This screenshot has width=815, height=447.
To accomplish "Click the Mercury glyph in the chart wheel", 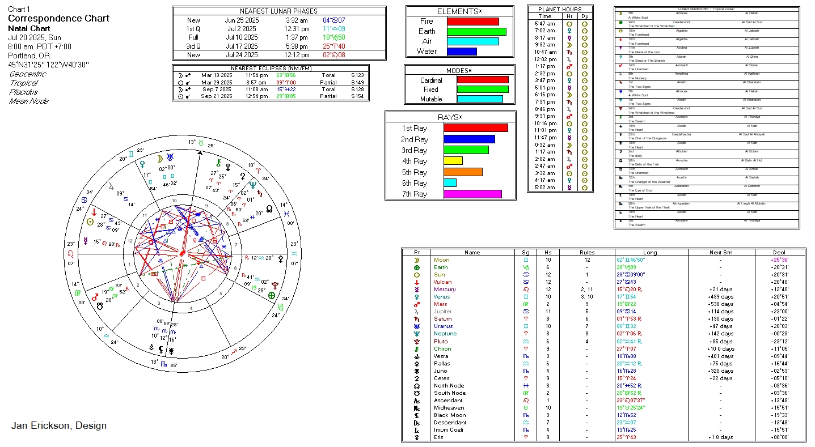I will coord(85,241).
